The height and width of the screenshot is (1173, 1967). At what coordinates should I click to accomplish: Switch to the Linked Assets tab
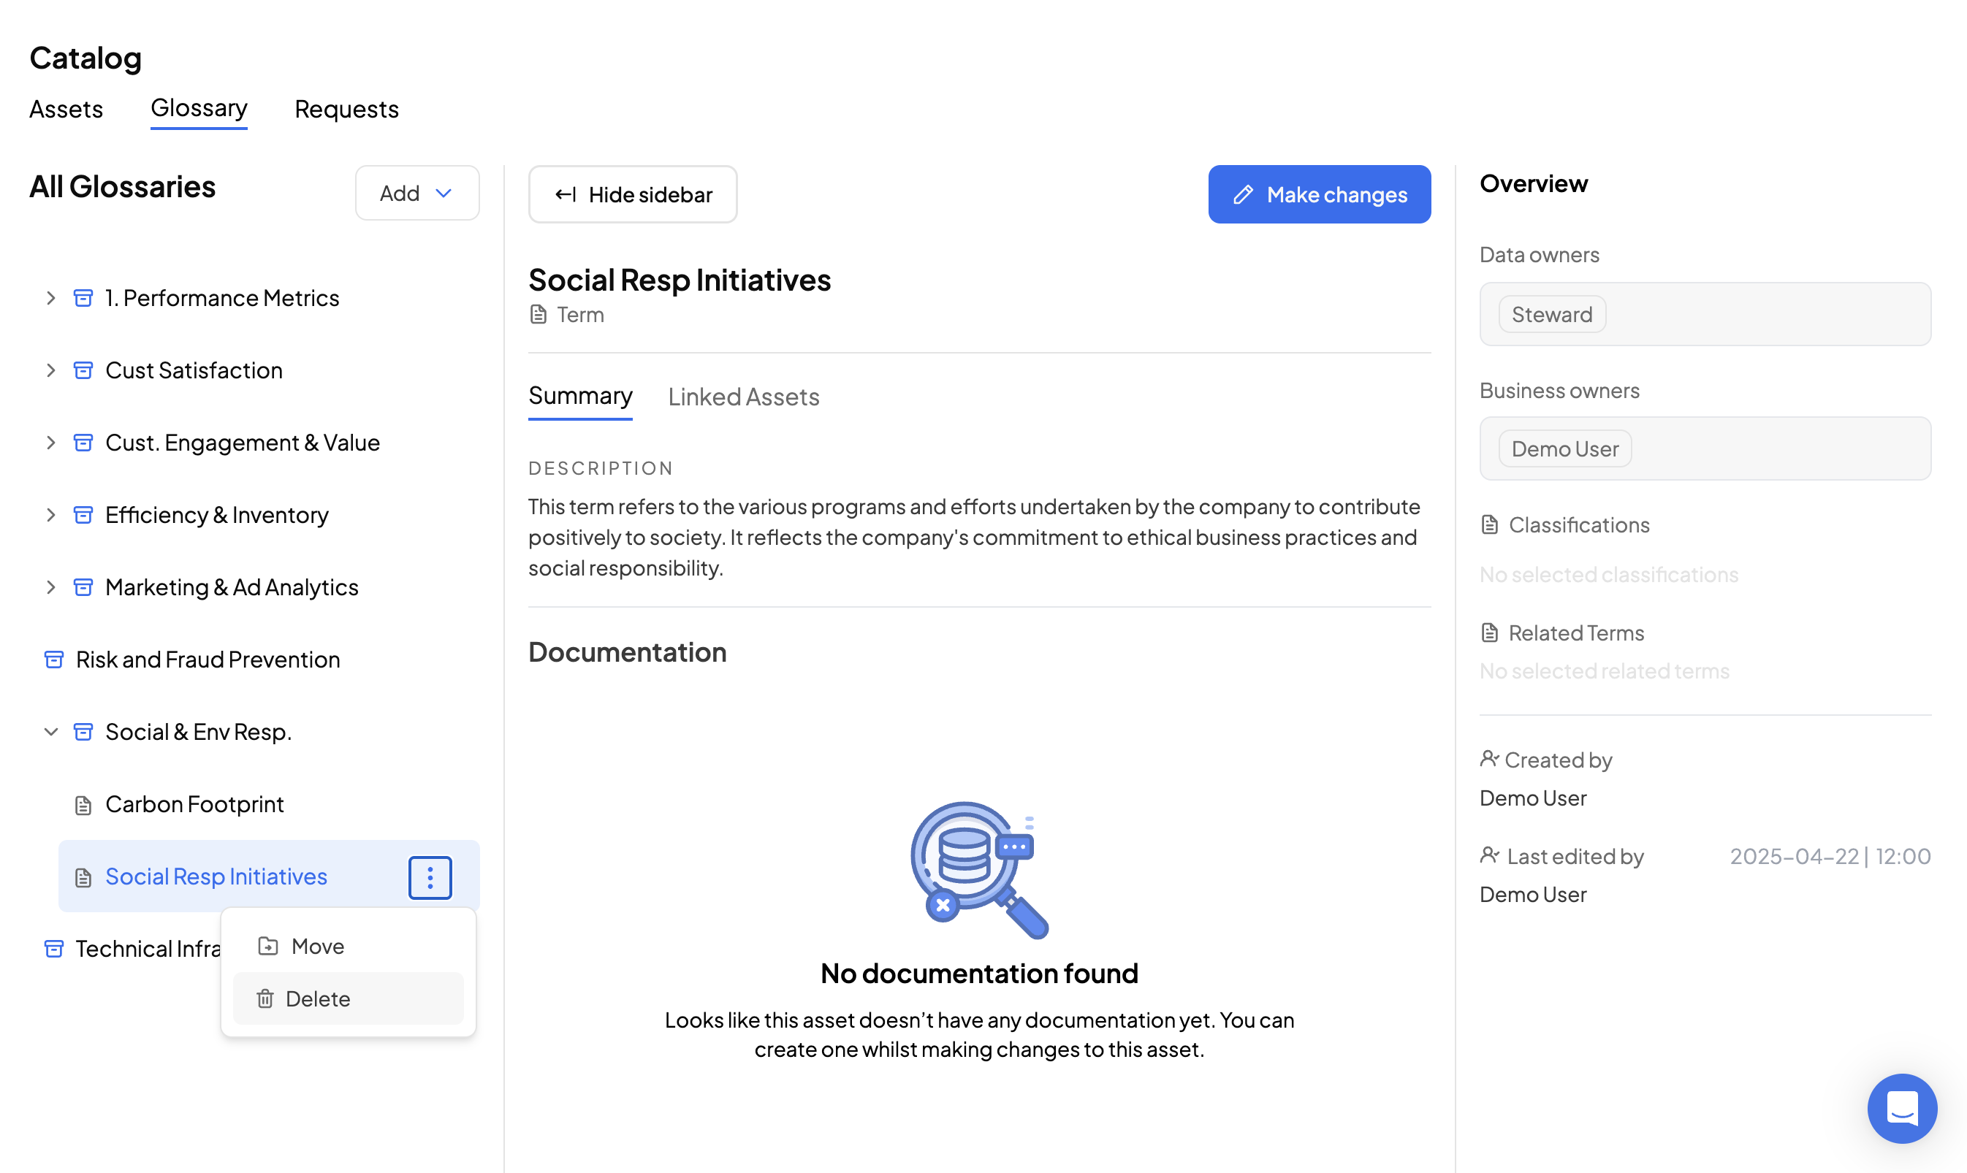click(743, 397)
